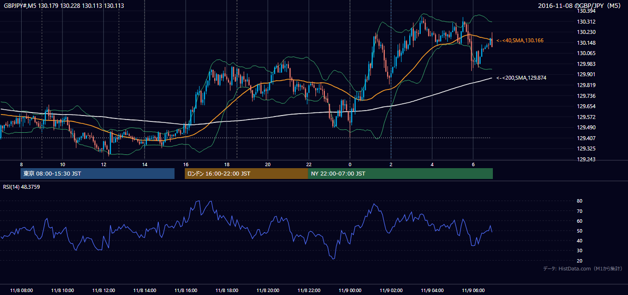
Task: Click the 129.819 price axis label
Action: tap(586, 85)
